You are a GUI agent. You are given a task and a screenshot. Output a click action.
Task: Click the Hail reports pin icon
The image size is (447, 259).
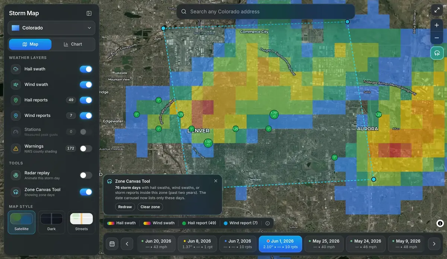tap(16, 100)
